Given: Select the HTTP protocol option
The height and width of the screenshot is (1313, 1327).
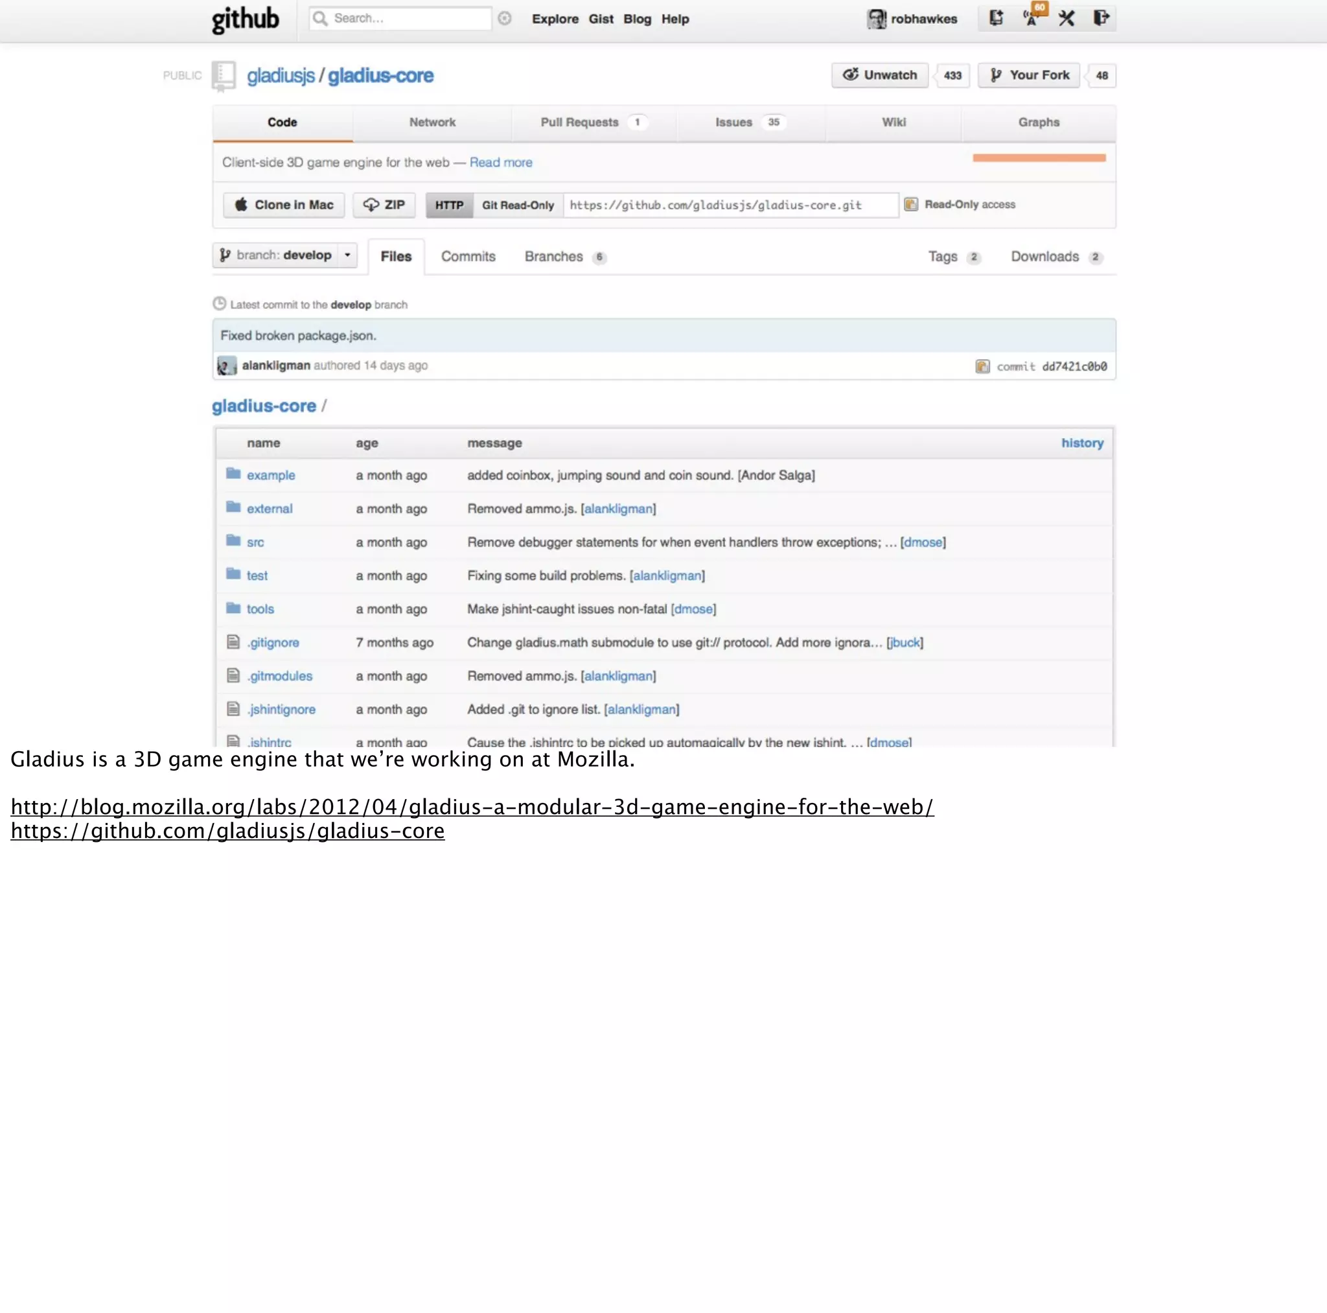Looking at the screenshot, I should click(449, 205).
